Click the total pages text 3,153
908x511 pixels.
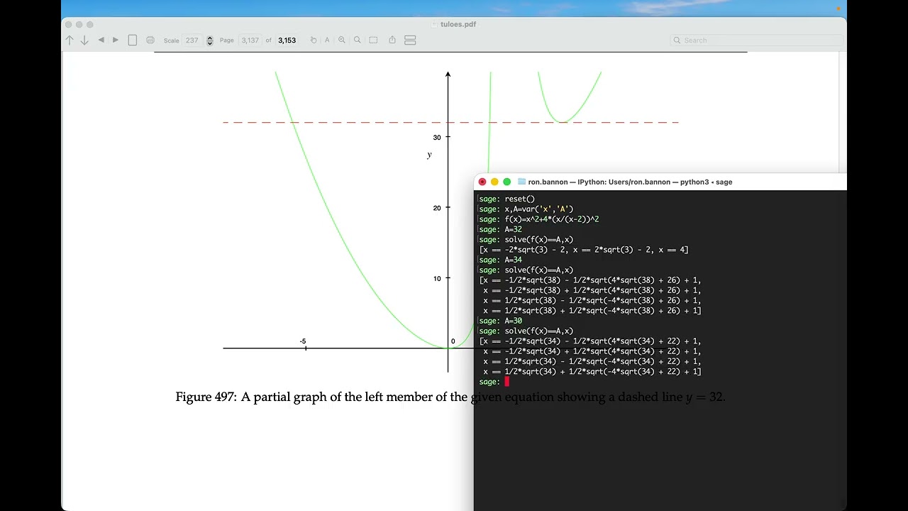(x=287, y=40)
